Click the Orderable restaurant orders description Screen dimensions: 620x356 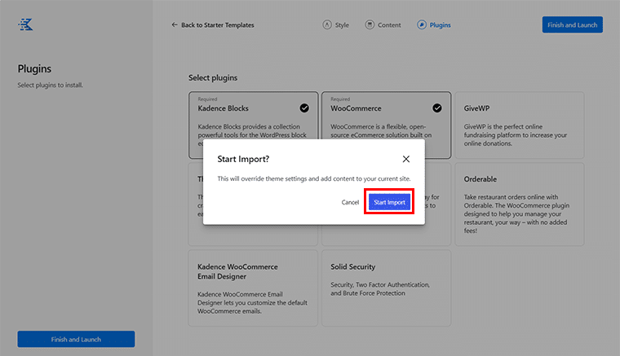tap(516, 213)
